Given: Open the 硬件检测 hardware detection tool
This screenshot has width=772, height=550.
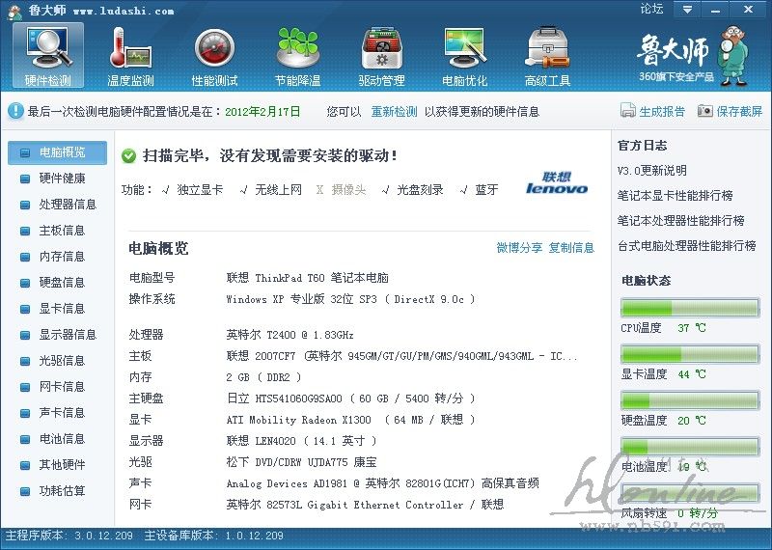Looking at the screenshot, I should (48, 56).
